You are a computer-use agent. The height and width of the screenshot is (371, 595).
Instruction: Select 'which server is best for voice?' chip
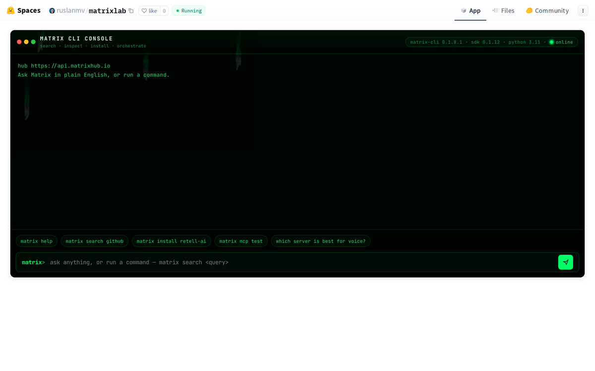pyautogui.click(x=321, y=241)
